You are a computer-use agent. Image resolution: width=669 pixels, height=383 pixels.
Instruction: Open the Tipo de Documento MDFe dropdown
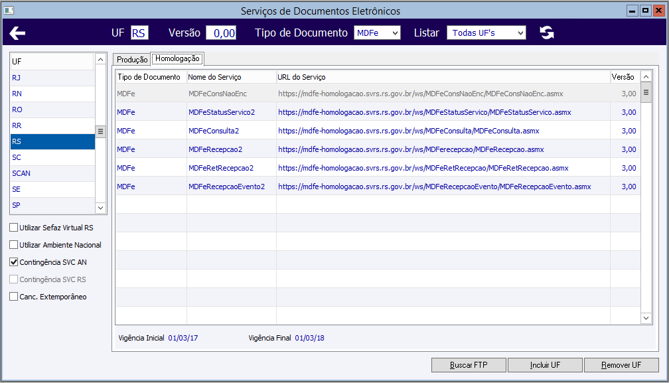[x=377, y=33]
